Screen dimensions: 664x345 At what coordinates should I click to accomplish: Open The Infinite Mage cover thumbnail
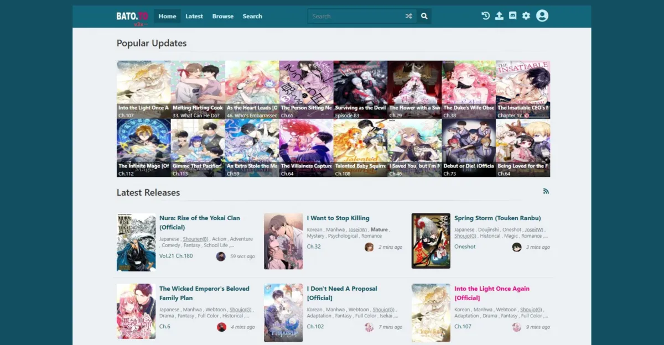(x=143, y=147)
